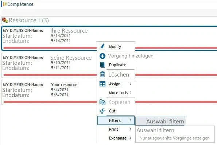This screenshot has height=145, width=217.
Task: Click the Ressource I group icon
Action: (x=5, y=20)
